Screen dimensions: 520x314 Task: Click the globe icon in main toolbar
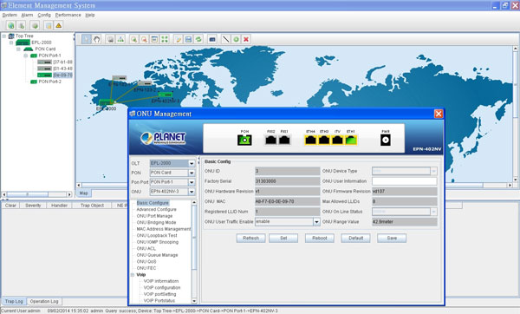tap(11, 25)
